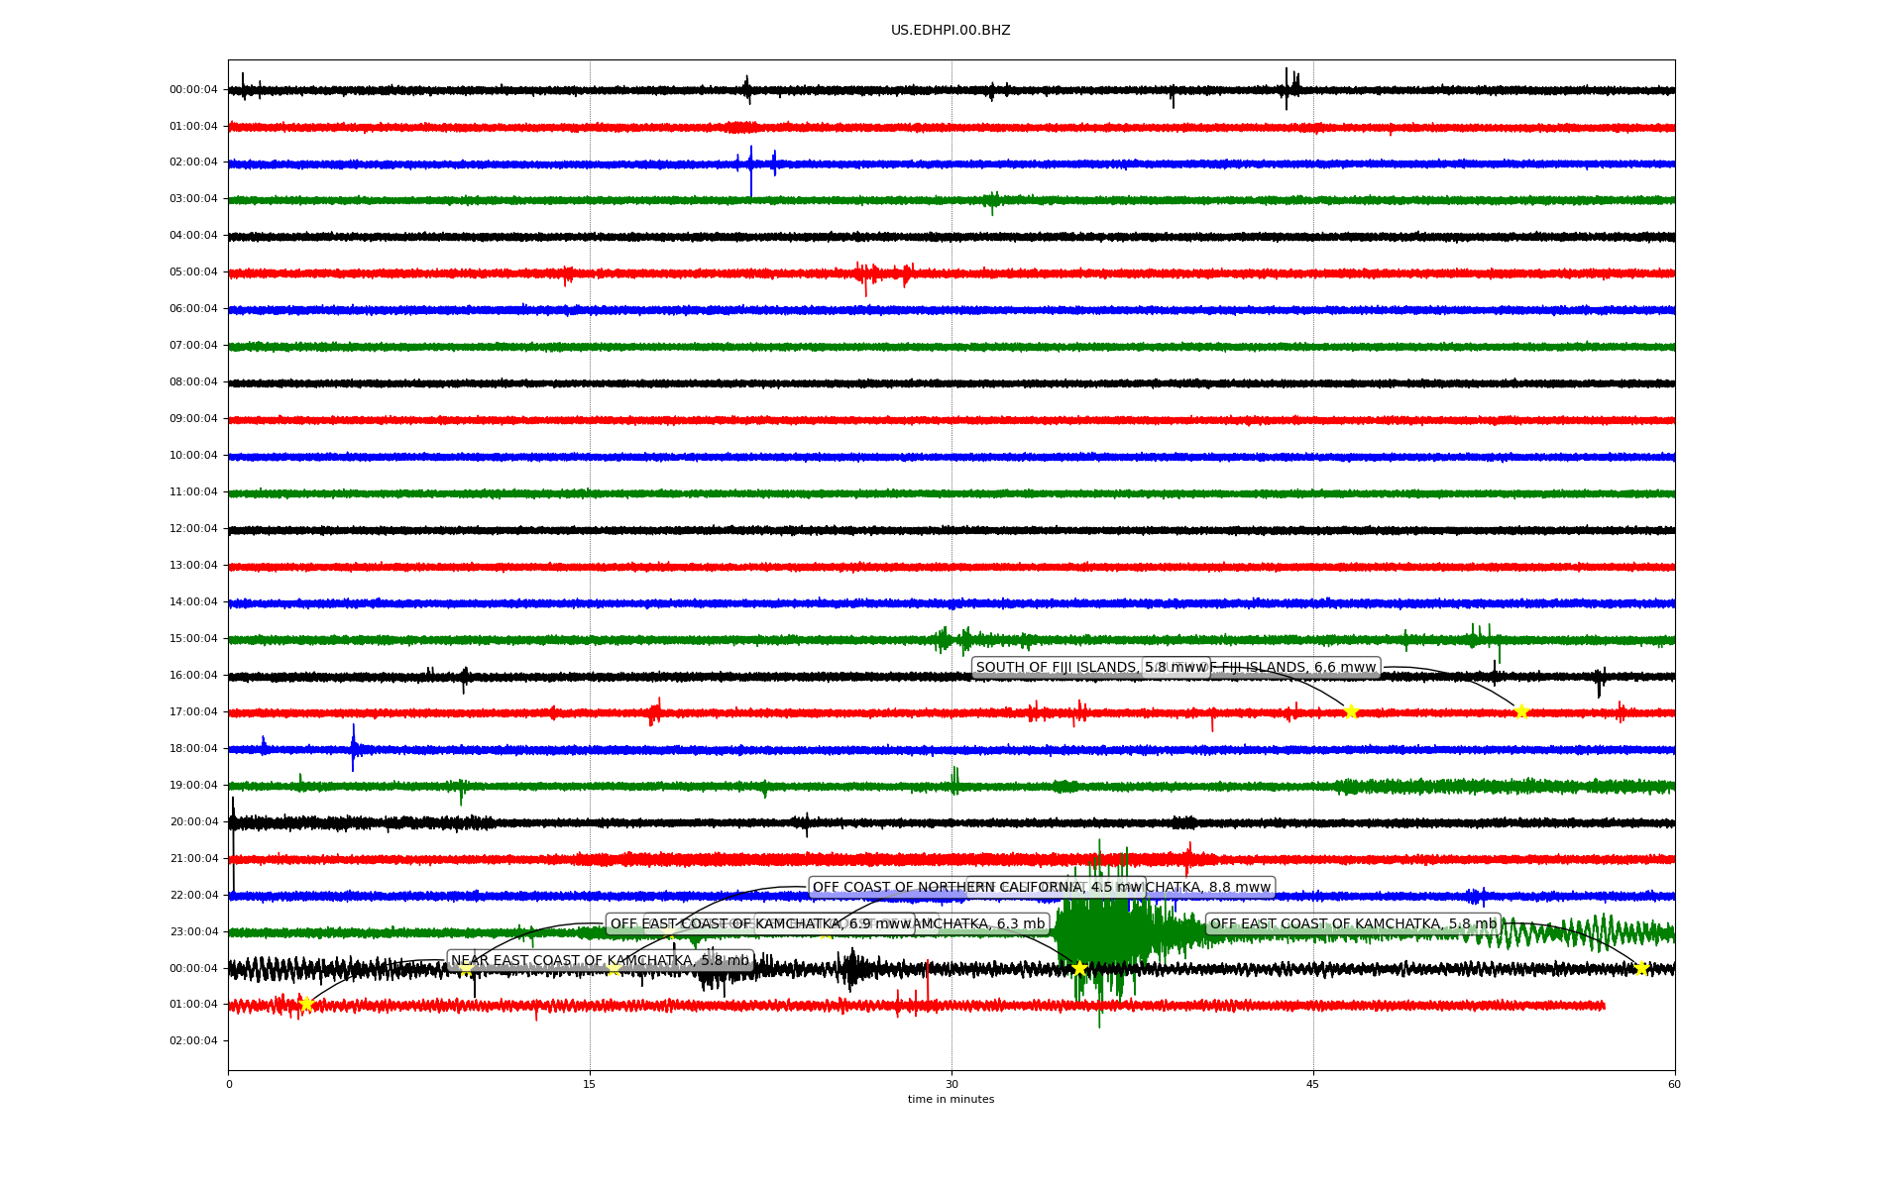Viewport: 1903px width, 1189px height.
Task: Click the 13:00:04 row label
Action: click(193, 566)
